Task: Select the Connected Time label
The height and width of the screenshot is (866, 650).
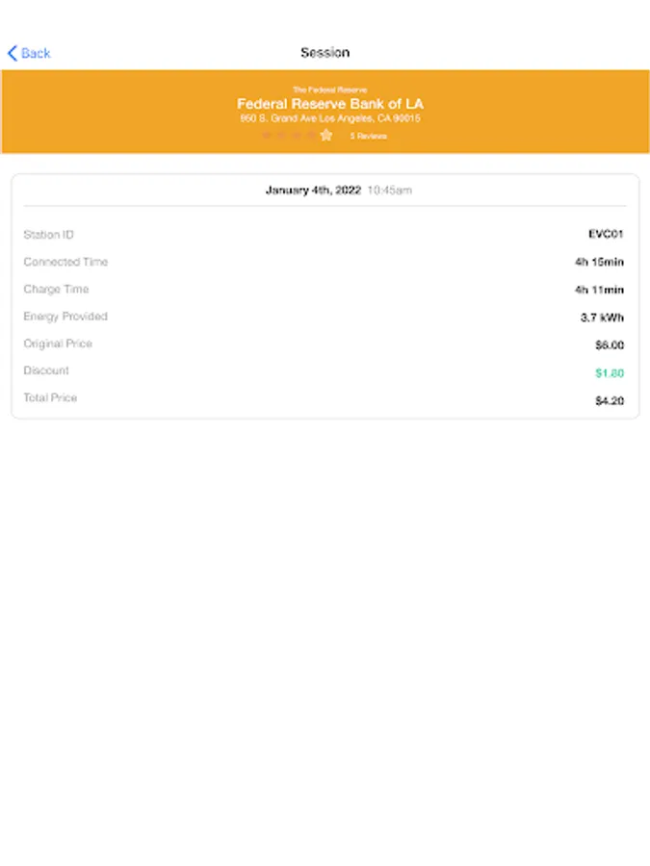Action: click(65, 262)
